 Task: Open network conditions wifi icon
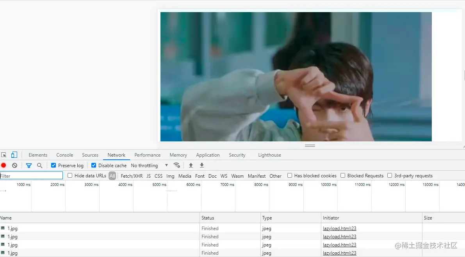[x=177, y=165]
